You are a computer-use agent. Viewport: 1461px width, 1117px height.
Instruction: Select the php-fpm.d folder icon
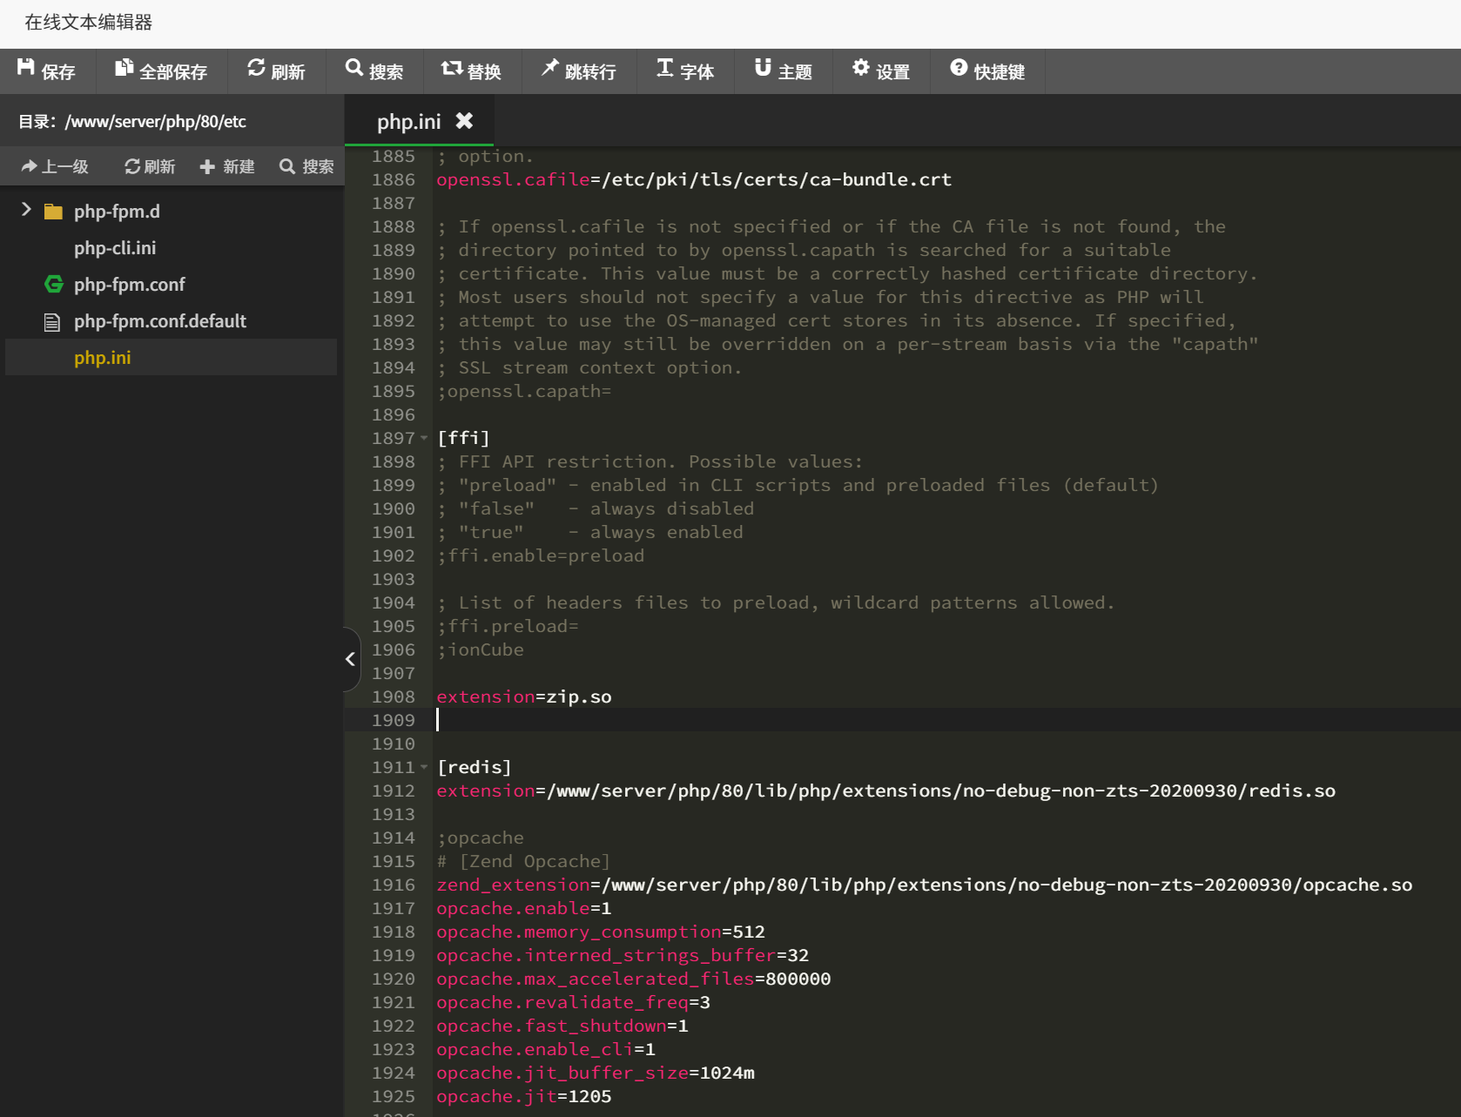[53, 212]
